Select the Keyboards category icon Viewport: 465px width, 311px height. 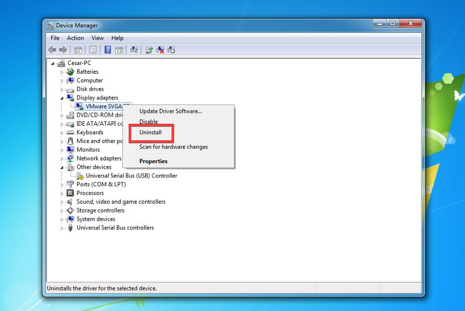[x=70, y=133]
